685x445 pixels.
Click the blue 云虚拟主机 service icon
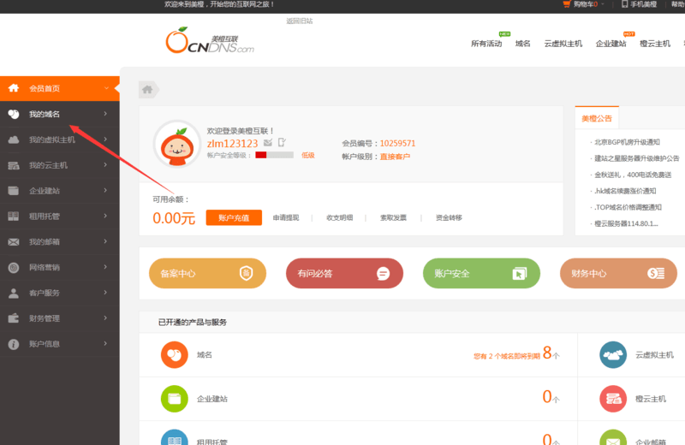pos(612,354)
